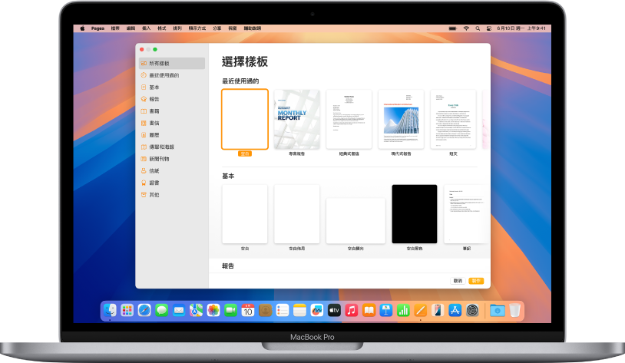Show 傳單和海報 templates
Screen dimensions: 625x363
172,147
